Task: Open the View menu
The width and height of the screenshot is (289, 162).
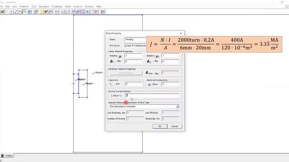Action: pyautogui.click(x=14, y=6)
